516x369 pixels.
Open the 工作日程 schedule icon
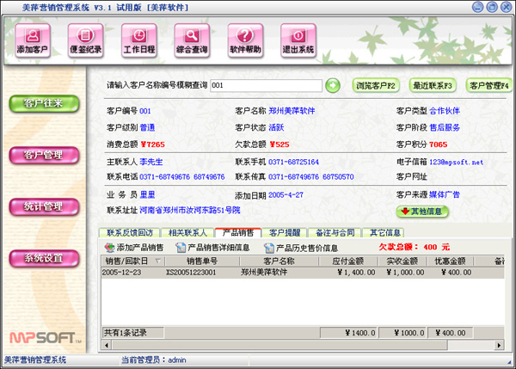(139, 37)
